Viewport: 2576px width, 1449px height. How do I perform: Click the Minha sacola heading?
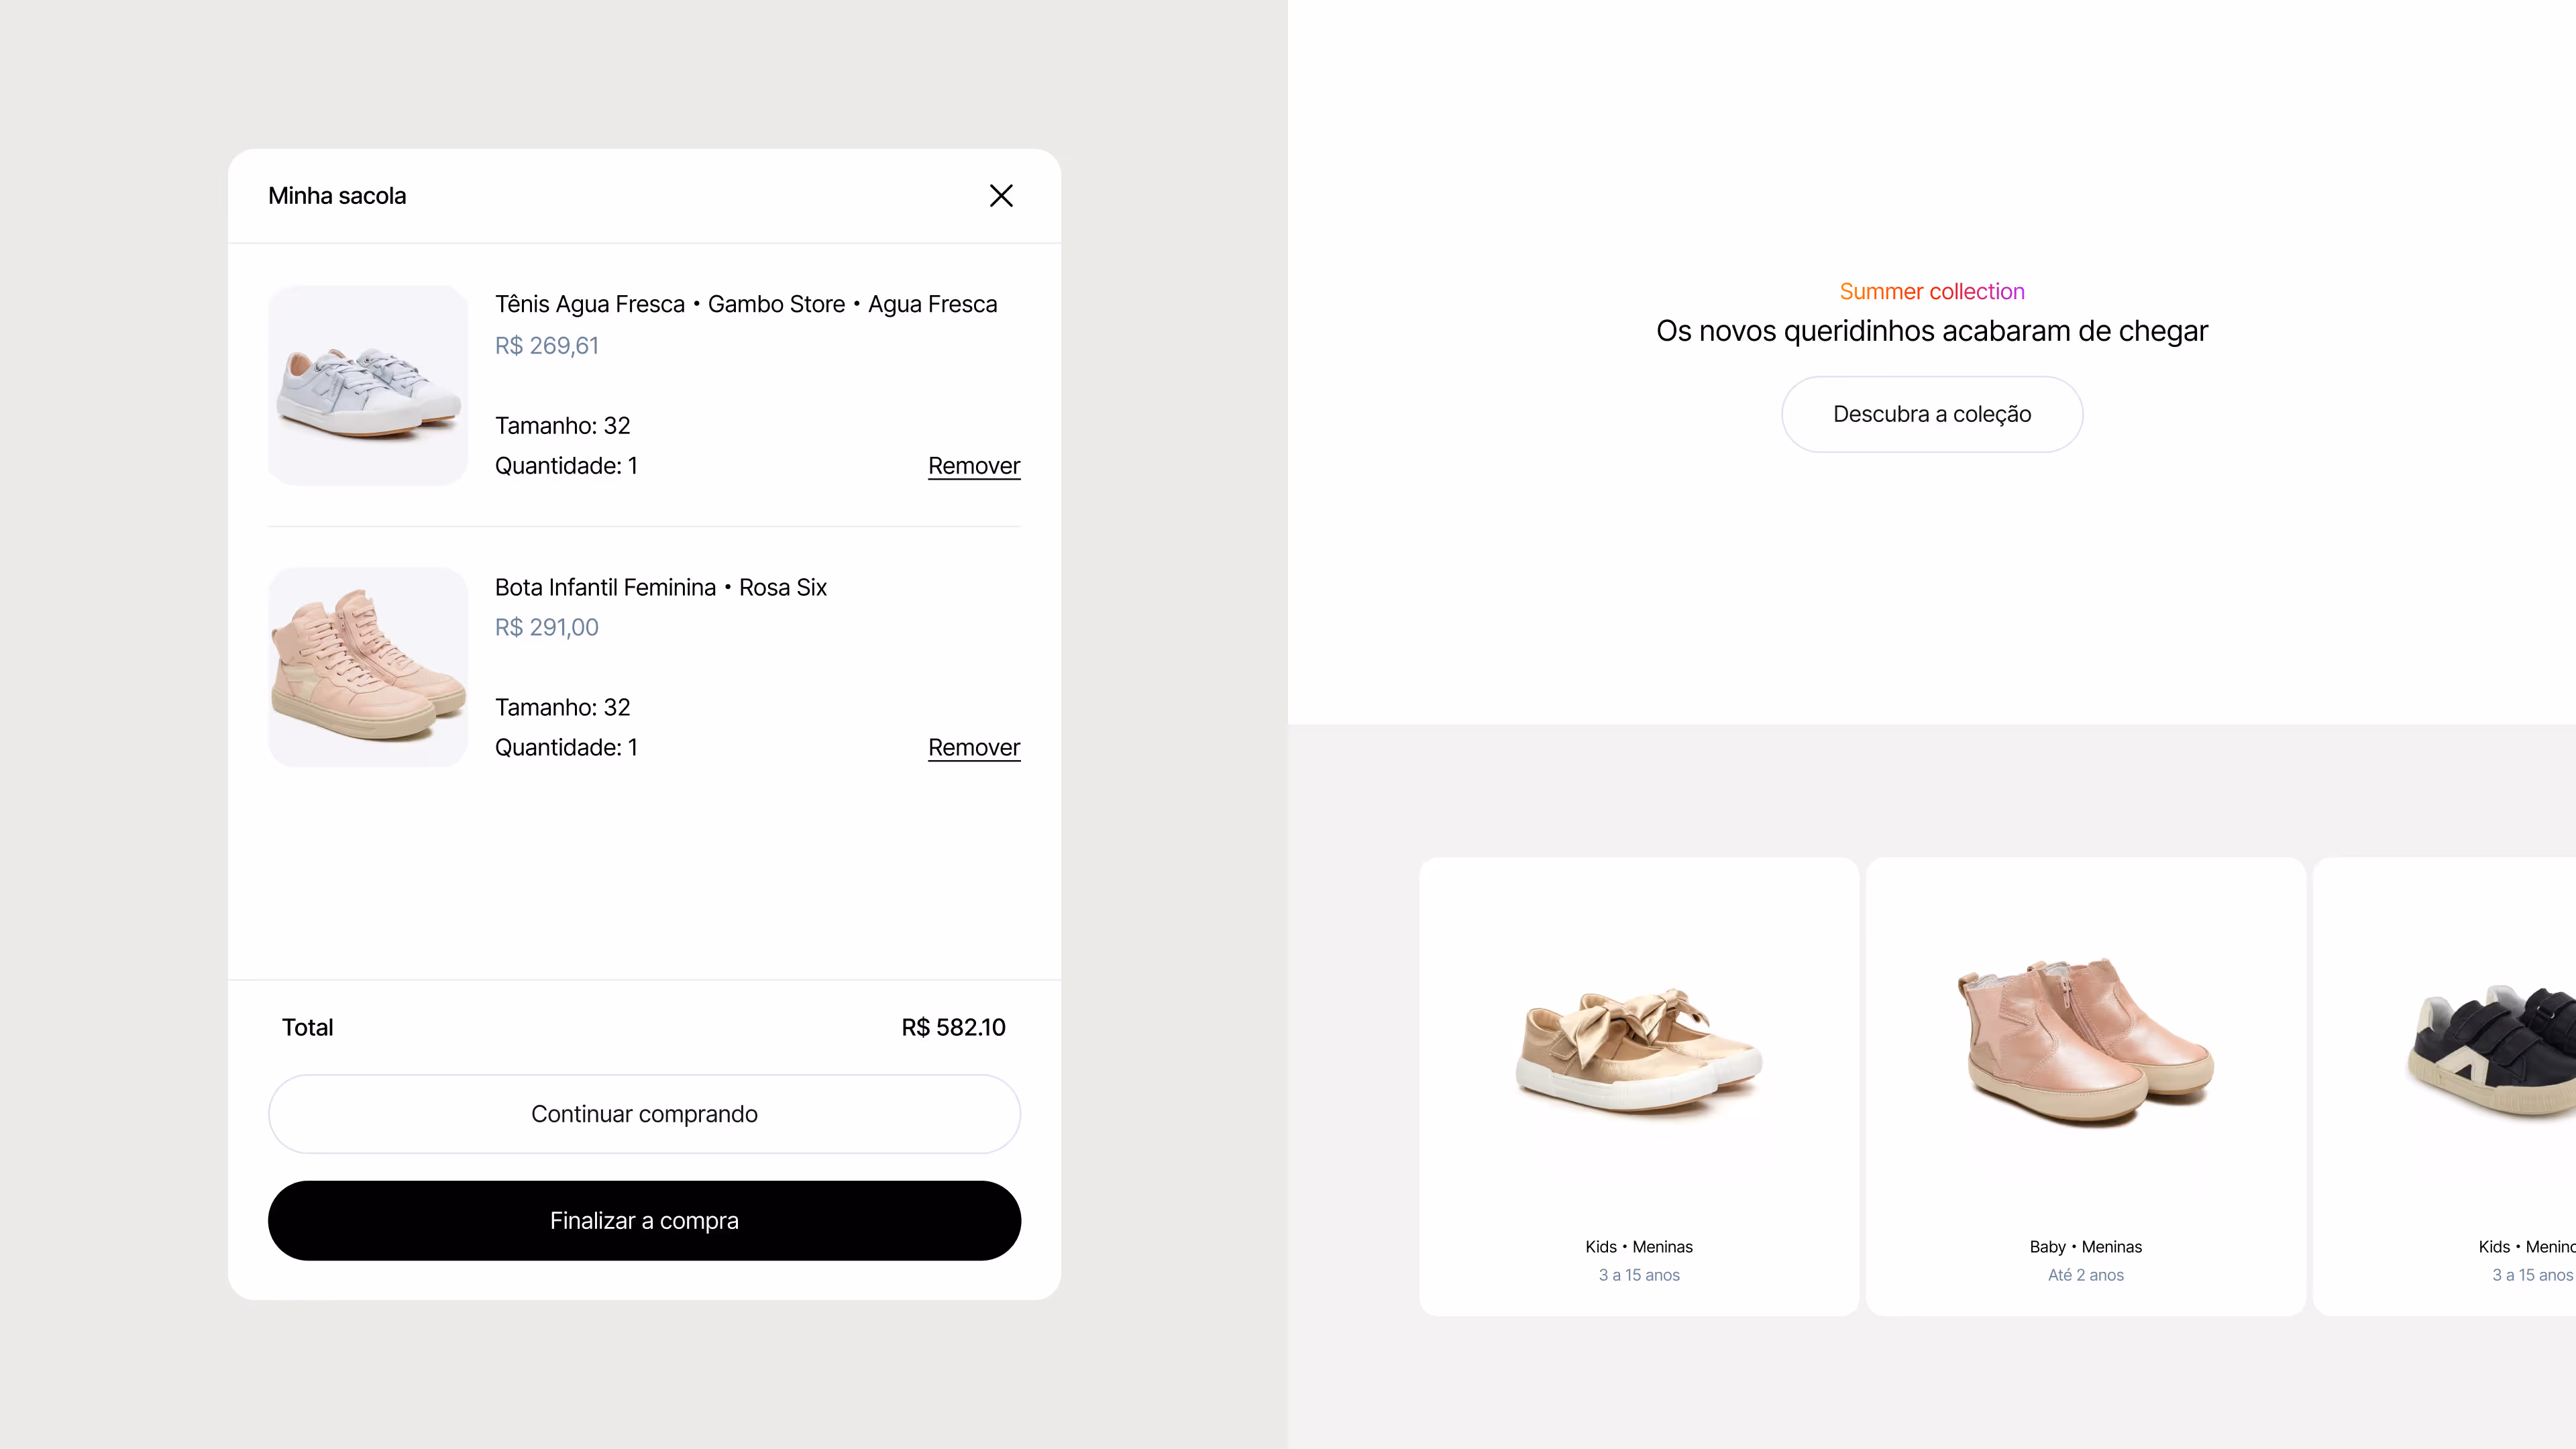tap(337, 196)
